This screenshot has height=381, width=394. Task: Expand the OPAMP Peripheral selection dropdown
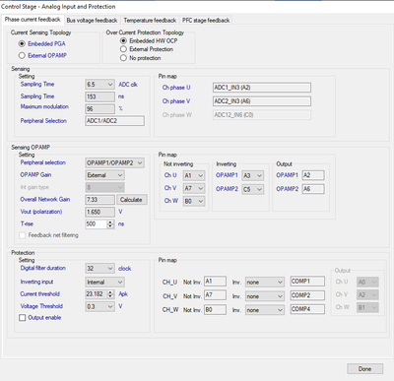coord(114,162)
